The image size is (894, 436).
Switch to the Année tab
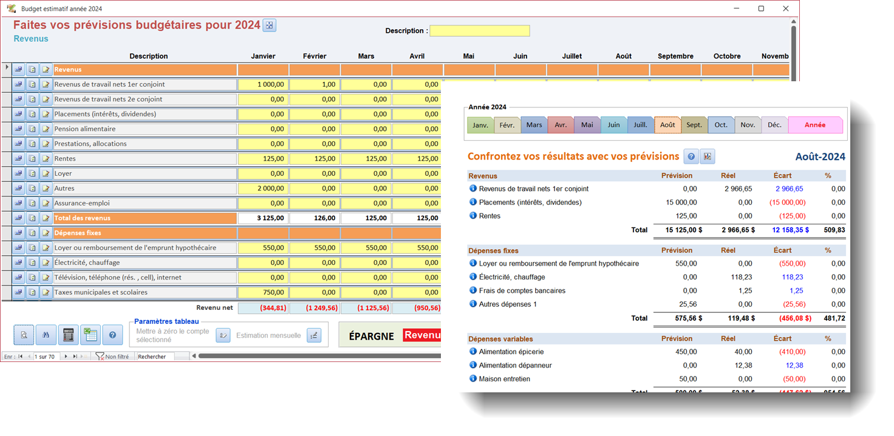coord(814,125)
